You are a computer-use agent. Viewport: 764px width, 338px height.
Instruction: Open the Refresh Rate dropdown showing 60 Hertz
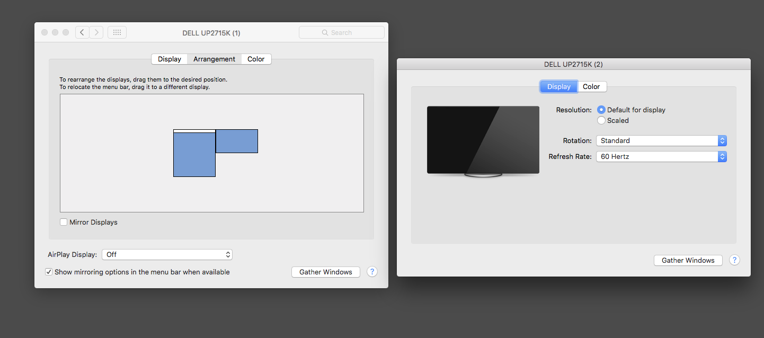pos(661,156)
